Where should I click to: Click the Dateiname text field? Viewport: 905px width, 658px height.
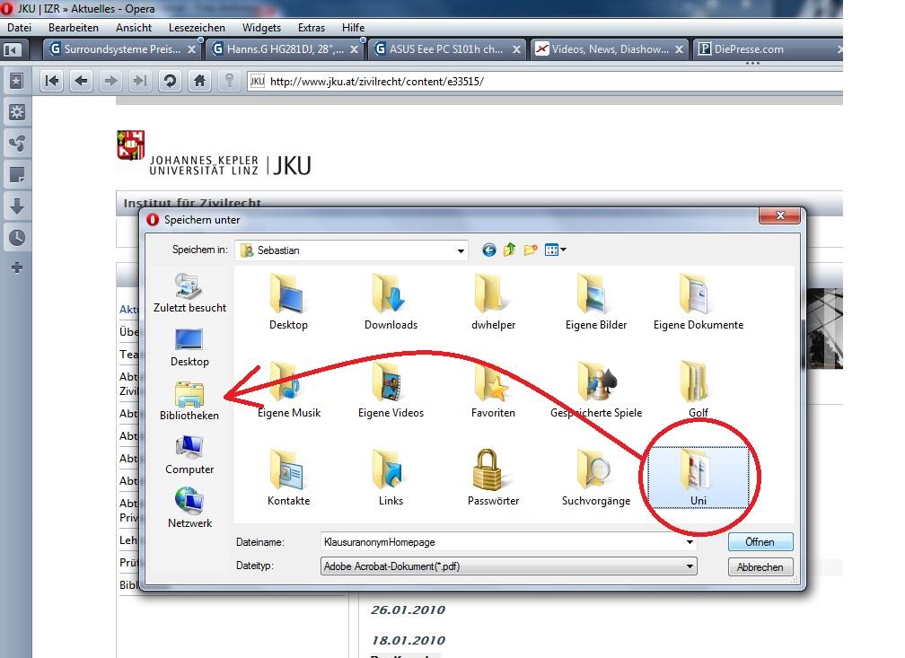(x=503, y=542)
